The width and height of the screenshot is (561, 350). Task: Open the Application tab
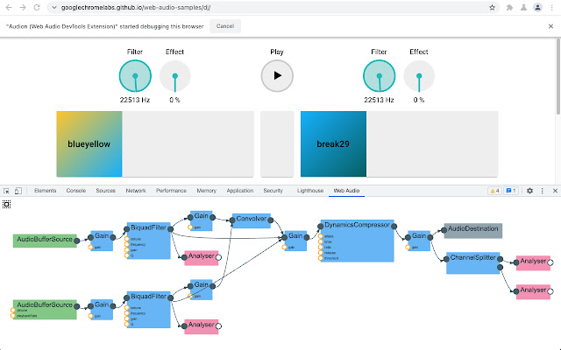[239, 191]
